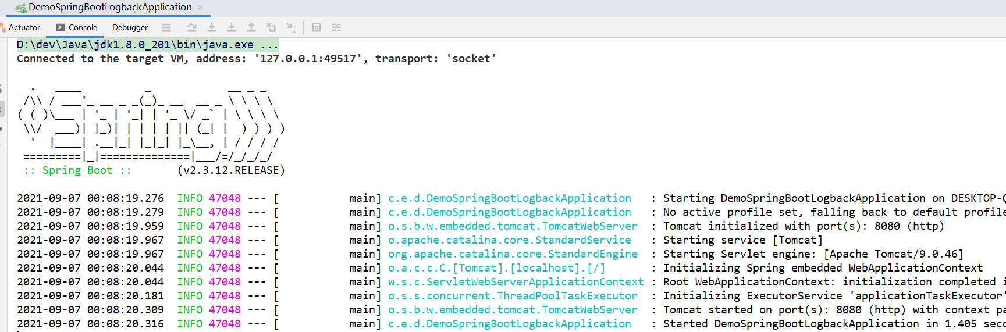Click the java.exe command line path
Screen dimensions: 1006x332
point(148,45)
